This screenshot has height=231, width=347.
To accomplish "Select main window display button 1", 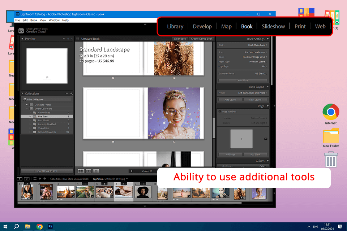I will tap(20, 179).
